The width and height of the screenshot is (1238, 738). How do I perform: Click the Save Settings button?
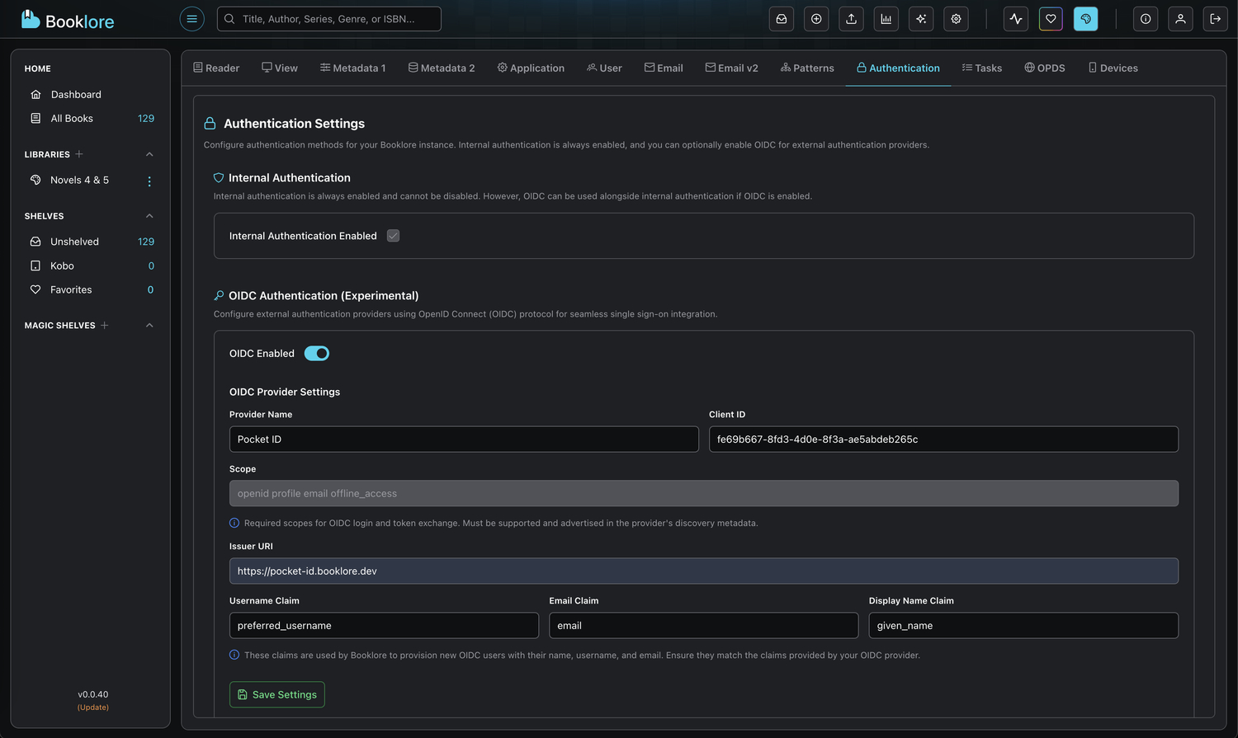pyautogui.click(x=276, y=694)
